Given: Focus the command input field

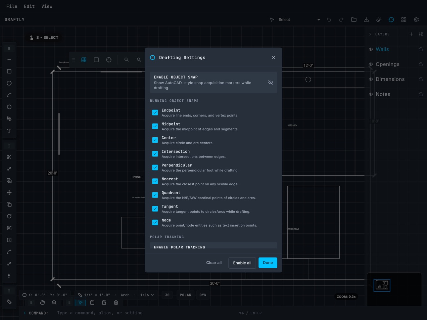Looking at the screenshot, I should tap(146, 313).
